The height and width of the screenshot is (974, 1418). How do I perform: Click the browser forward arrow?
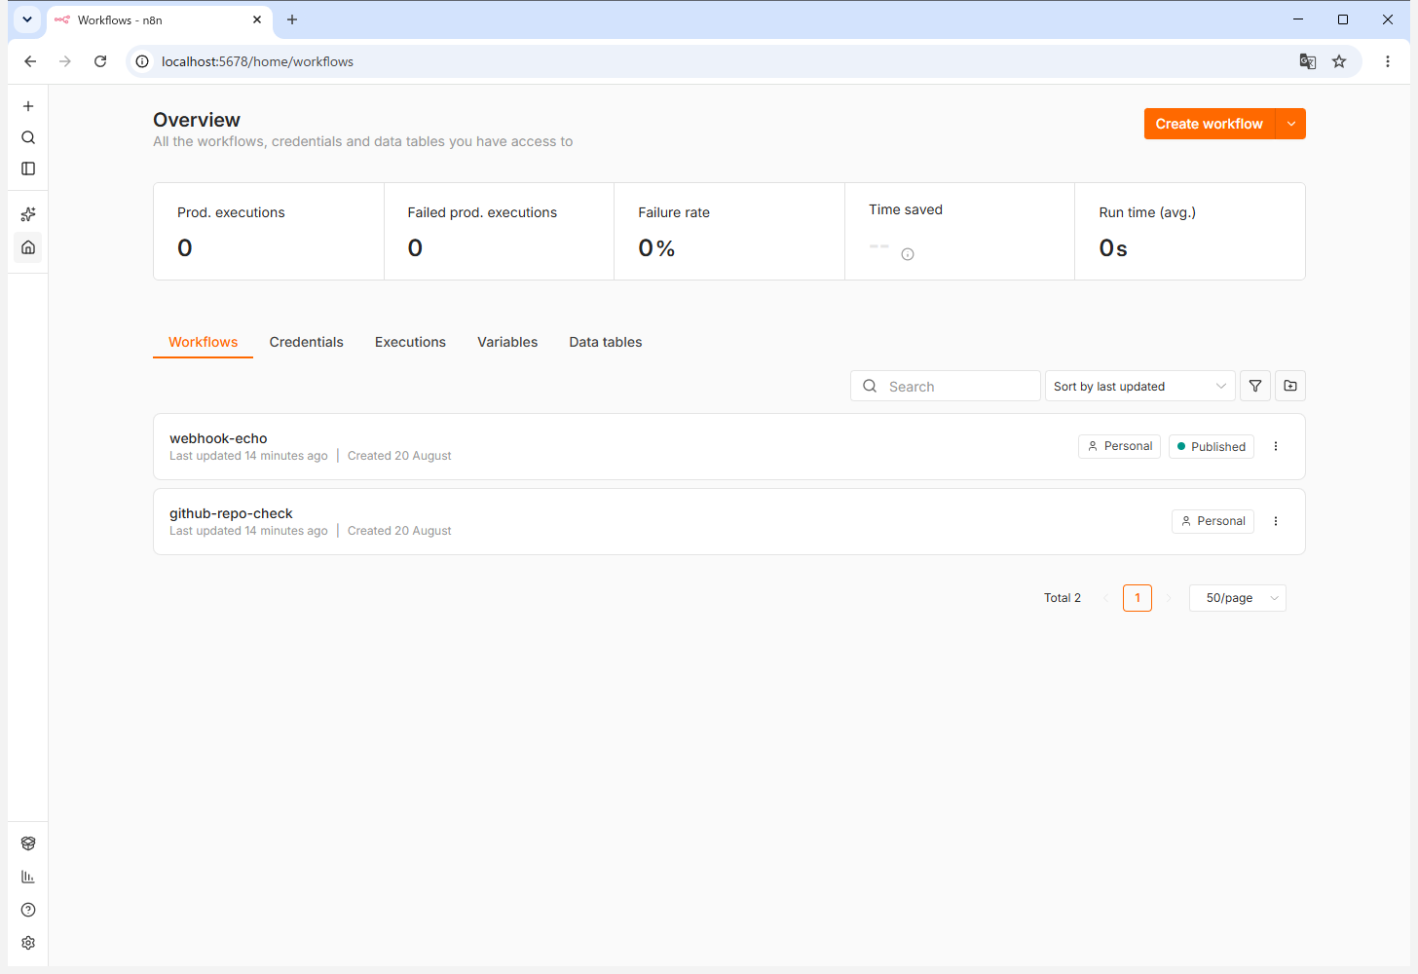(x=65, y=61)
